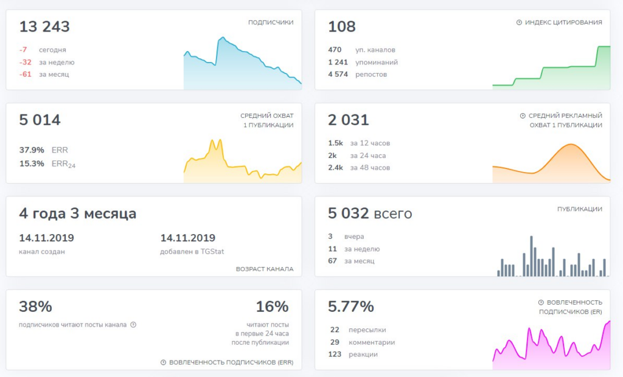The height and width of the screenshot is (377, 623).
Task: Click caption читают посты в первые 24 часа
Action: pos(260,334)
